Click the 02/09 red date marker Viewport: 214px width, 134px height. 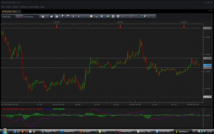tap(56, 27)
